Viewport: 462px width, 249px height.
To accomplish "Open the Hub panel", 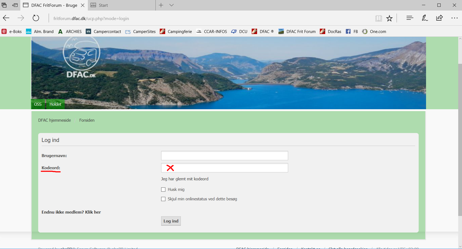I will 410,18.
